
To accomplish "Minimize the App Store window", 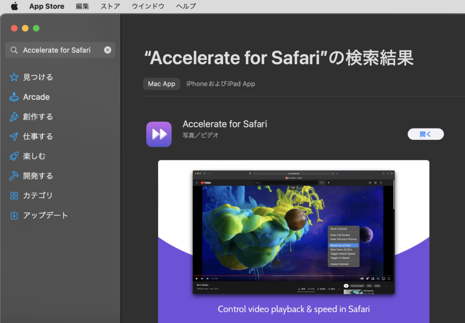I will 25,28.
